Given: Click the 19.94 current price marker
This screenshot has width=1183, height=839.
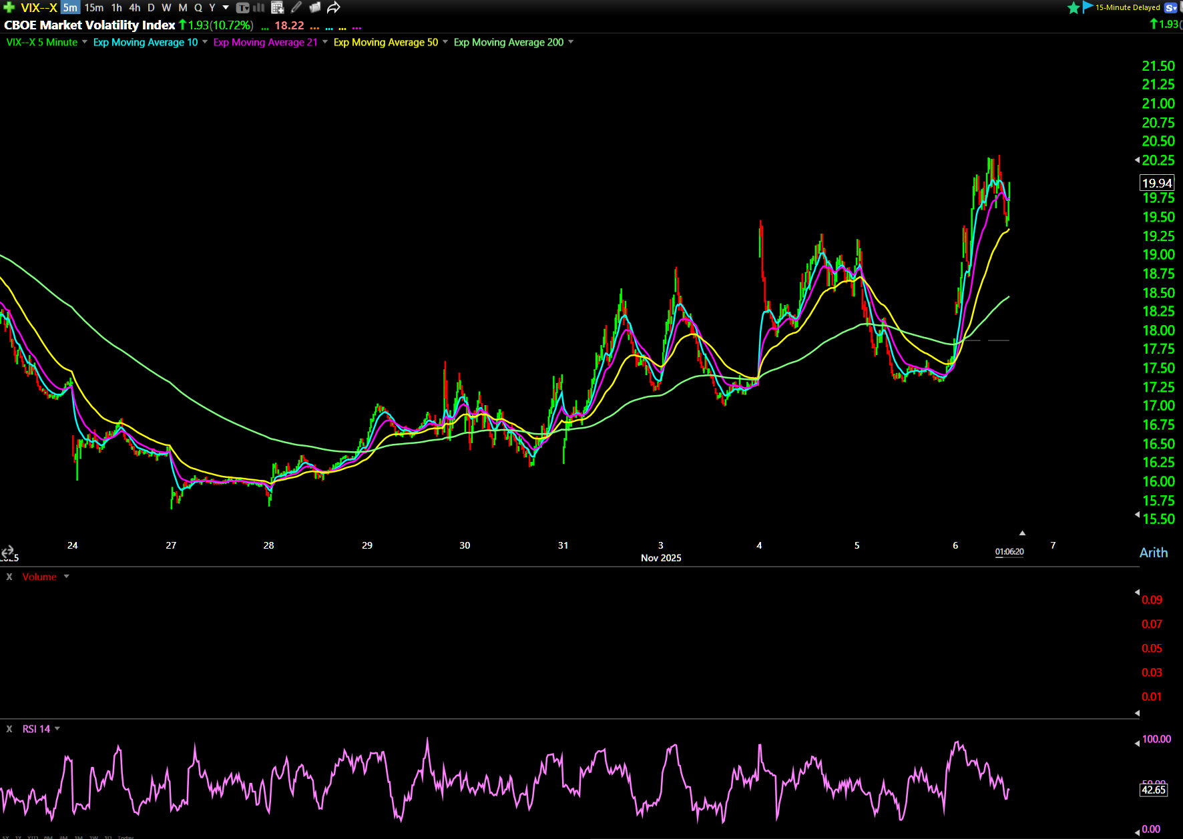Looking at the screenshot, I should (1156, 183).
